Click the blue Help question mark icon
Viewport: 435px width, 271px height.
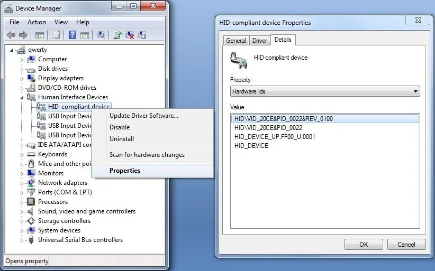point(72,35)
